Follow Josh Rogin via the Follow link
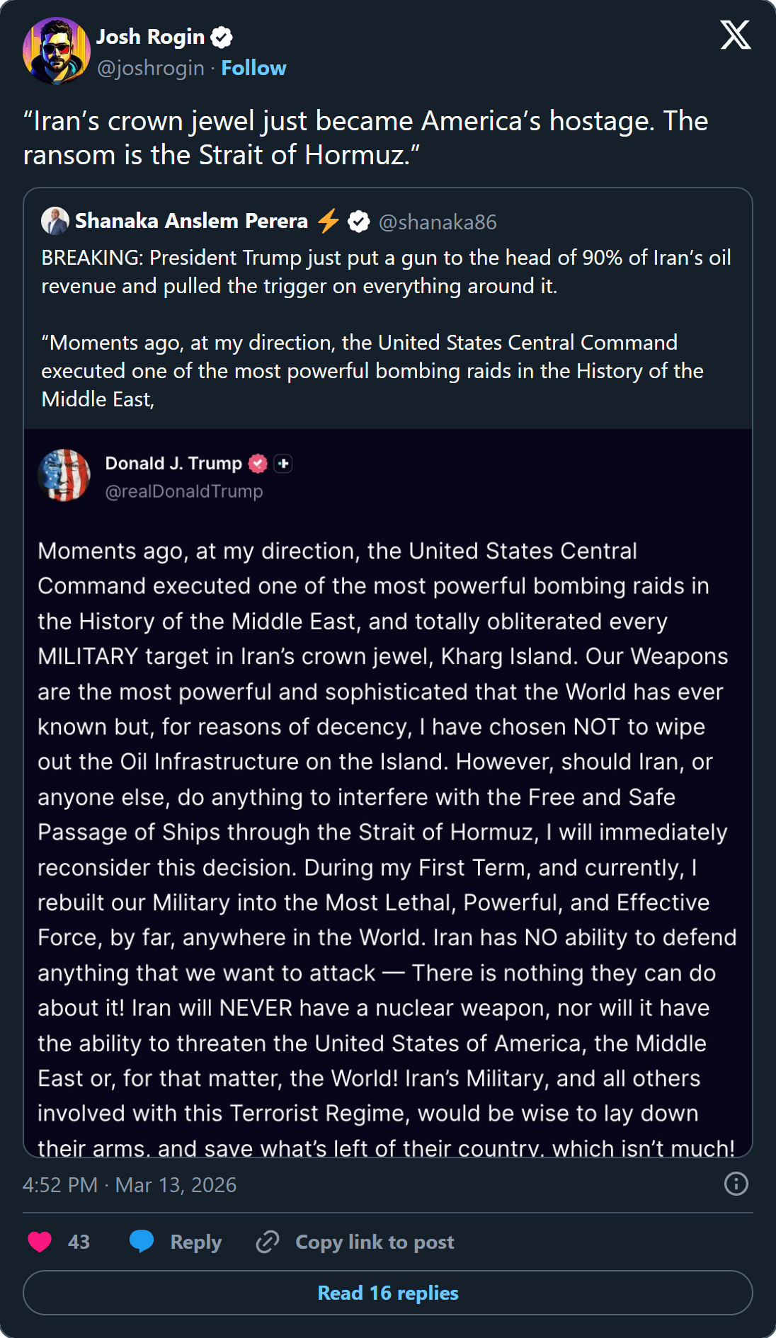776x1338 pixels. click(x=253, y=67)
